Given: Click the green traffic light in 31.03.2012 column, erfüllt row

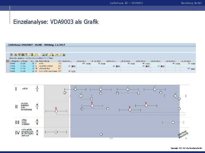Looking at the screenshot, I should pos(193,64).
